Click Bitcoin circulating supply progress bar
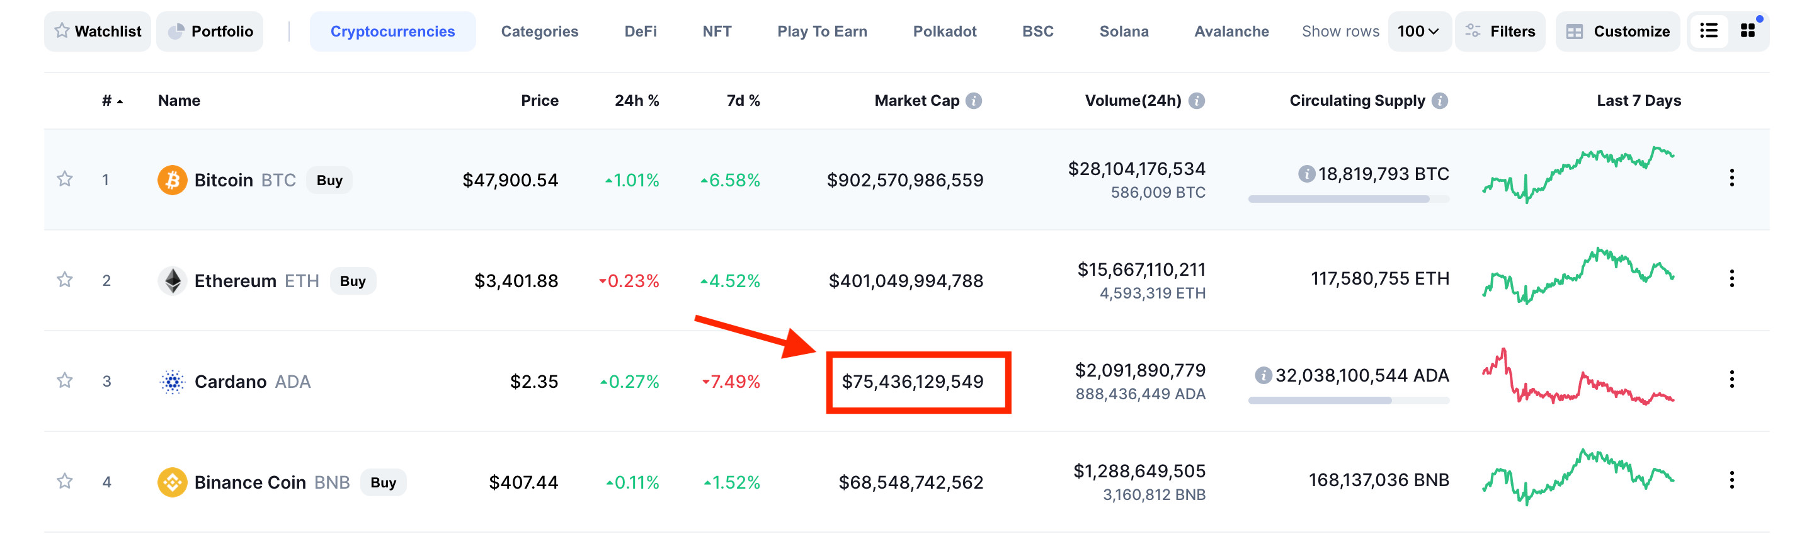1814x534 pixels. click(1349, 200)
